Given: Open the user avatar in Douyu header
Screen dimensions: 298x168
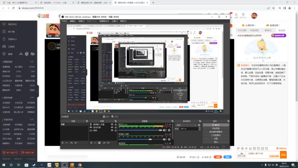Looking at the screenshot, I should pos(254,16).
